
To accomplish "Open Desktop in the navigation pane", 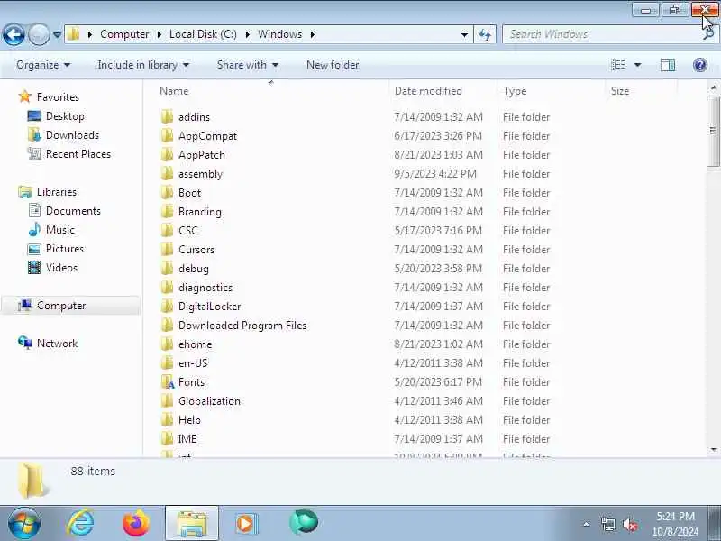I will [65, 116].
